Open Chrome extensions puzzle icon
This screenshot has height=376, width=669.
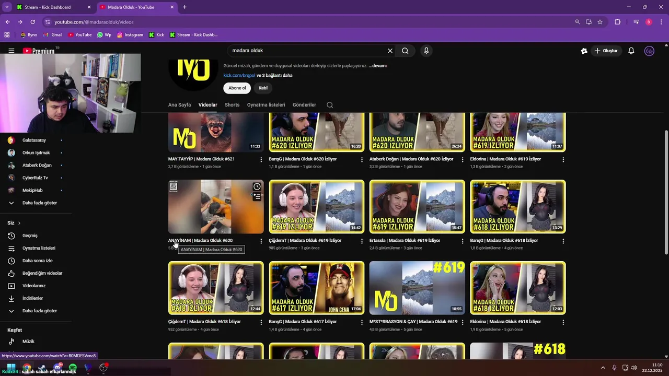coord(618,22)
